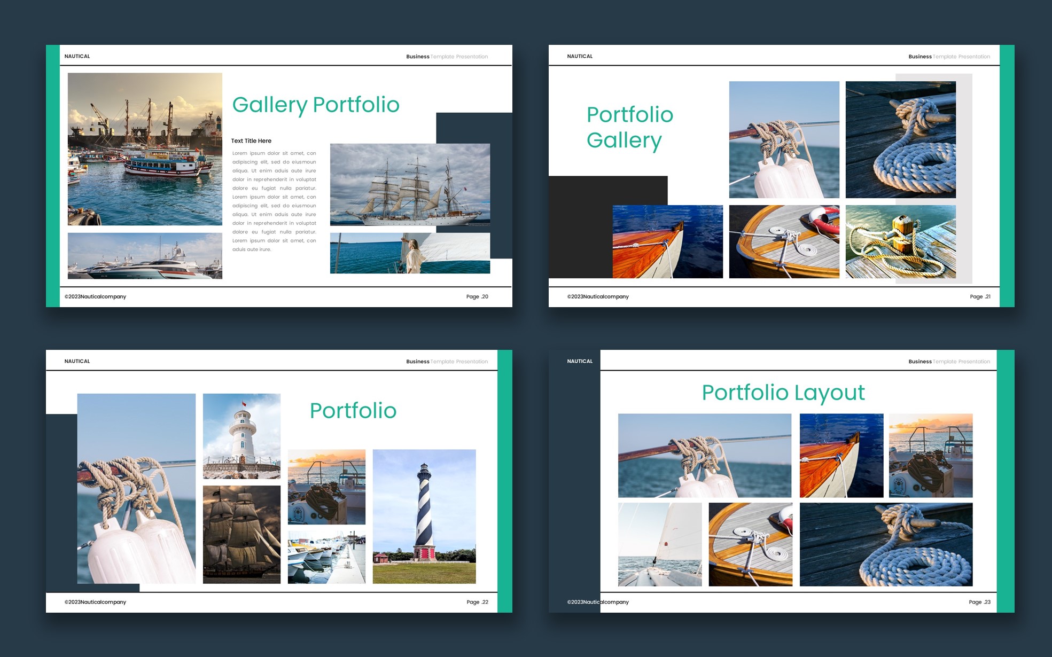Select the harbor ships photo on Gallery Portfolio slide
The height and width of the screenshot is (657, 1052).
(144, 150)
